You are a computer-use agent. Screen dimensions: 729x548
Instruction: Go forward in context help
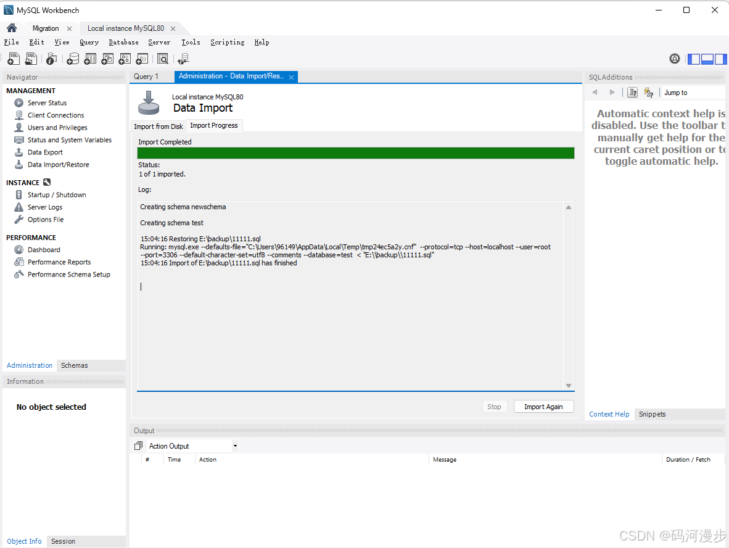click(x=612, y=92)
